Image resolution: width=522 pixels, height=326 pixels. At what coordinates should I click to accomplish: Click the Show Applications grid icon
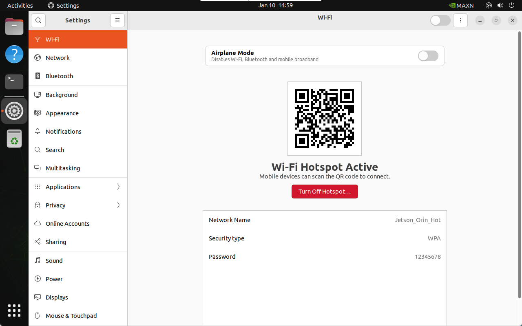point(14,311)
